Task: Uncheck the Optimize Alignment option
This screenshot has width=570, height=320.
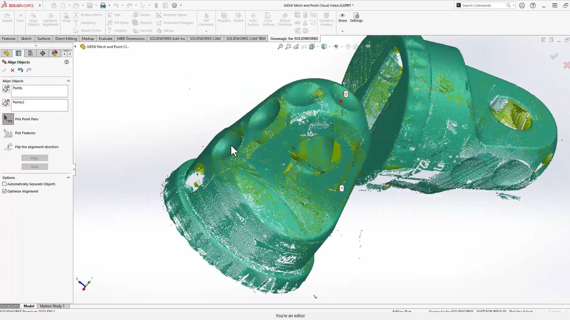Action: (x=5, y=191)
